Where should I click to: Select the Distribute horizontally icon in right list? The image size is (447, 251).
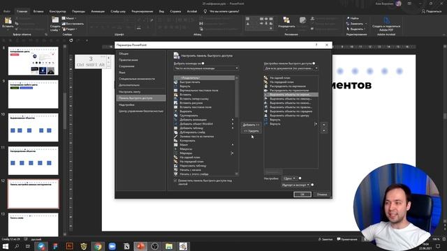tap(266, 90)
